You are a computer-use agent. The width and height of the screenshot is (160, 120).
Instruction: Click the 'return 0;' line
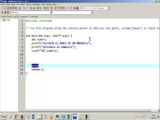coord(38,70)
